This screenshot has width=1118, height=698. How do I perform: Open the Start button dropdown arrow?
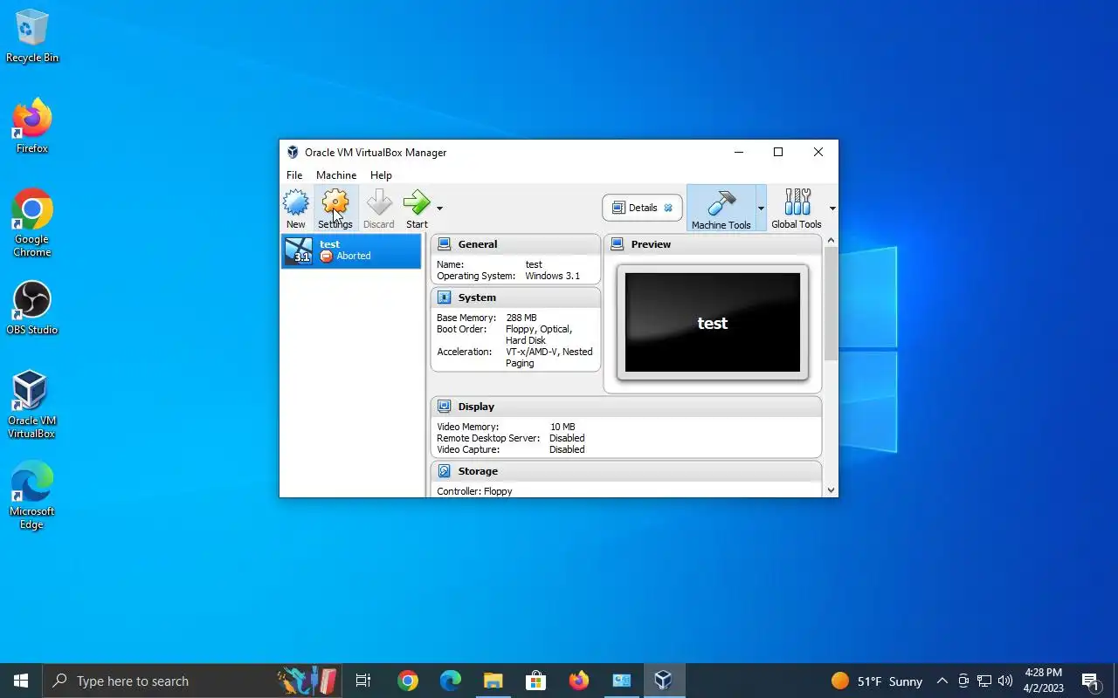click(x=439, y=209)
